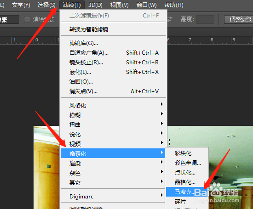This screenshot has height=209, width=253.
Task: Open the 窗口(W) menu
Action: coord(146,5)
